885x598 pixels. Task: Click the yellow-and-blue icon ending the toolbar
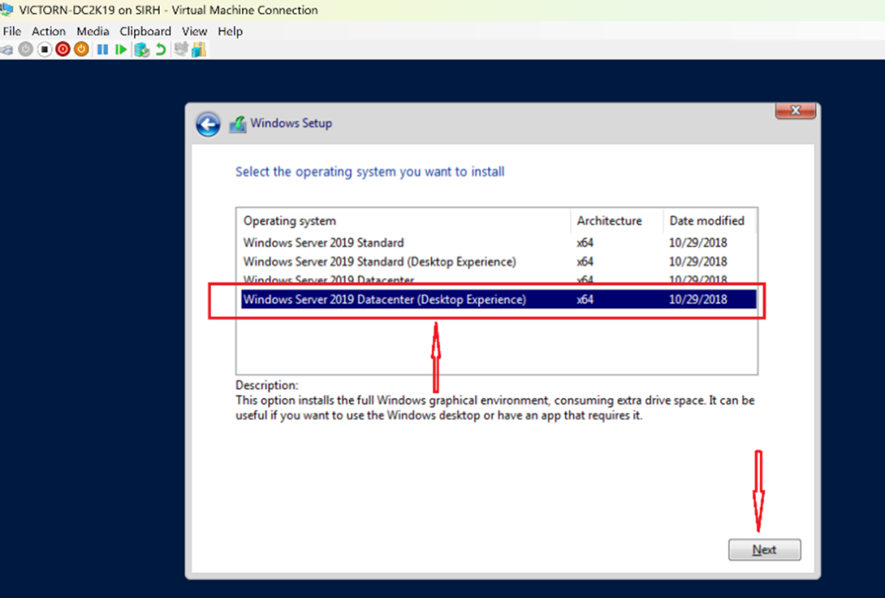click(x=199, y=49)
